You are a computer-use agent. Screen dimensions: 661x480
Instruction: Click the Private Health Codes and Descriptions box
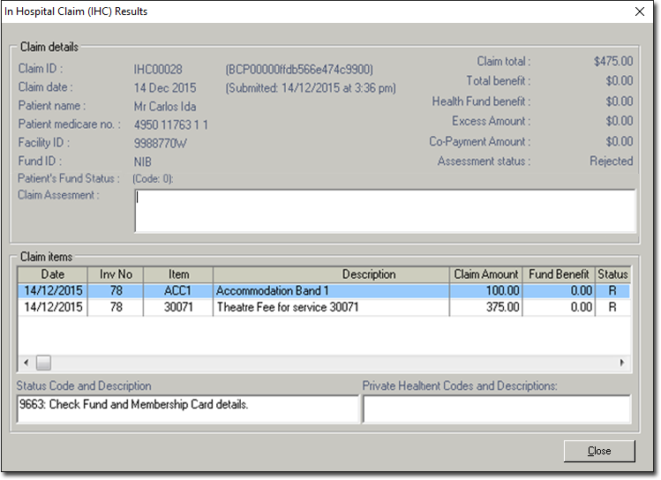[x=497, y=409]
